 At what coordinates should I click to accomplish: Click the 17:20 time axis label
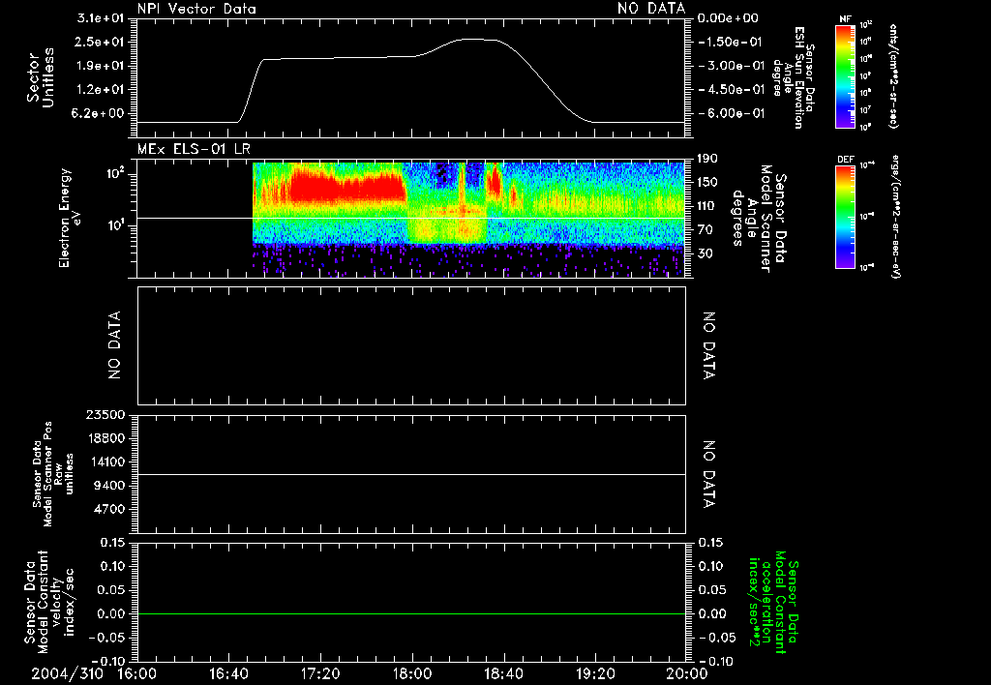320,673
